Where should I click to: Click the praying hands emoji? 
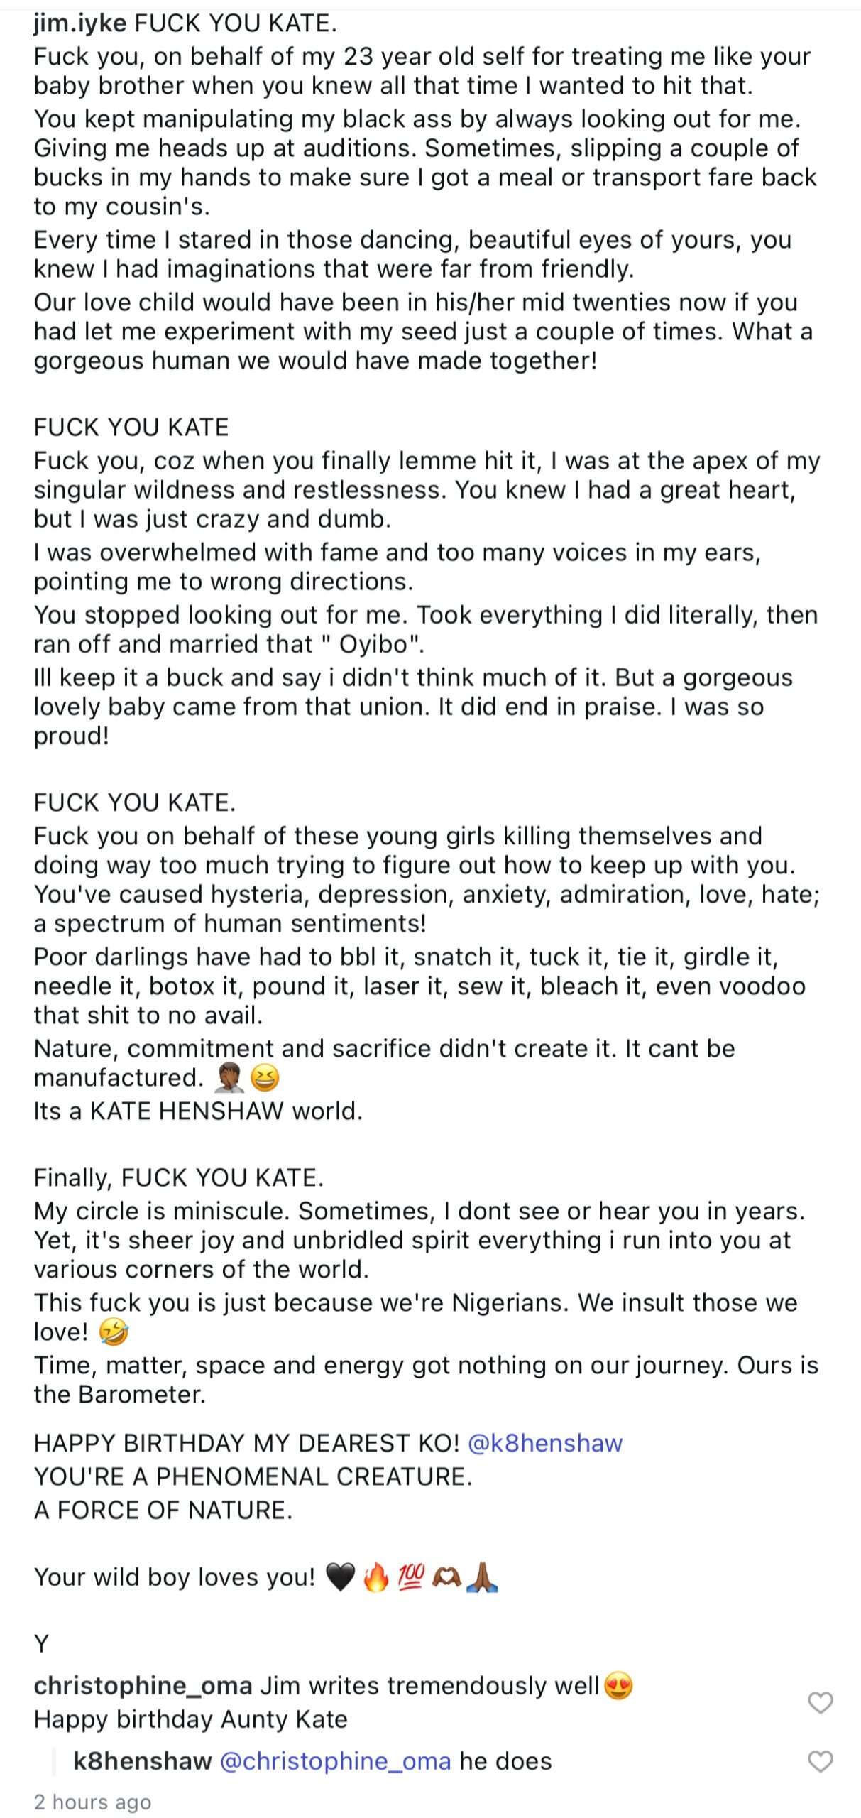483,1577
